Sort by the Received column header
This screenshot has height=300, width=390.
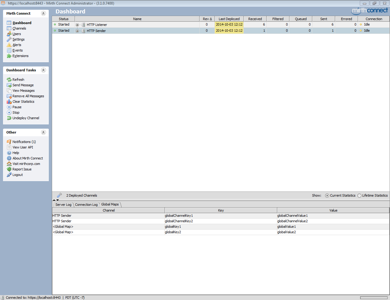pos(255,19)
